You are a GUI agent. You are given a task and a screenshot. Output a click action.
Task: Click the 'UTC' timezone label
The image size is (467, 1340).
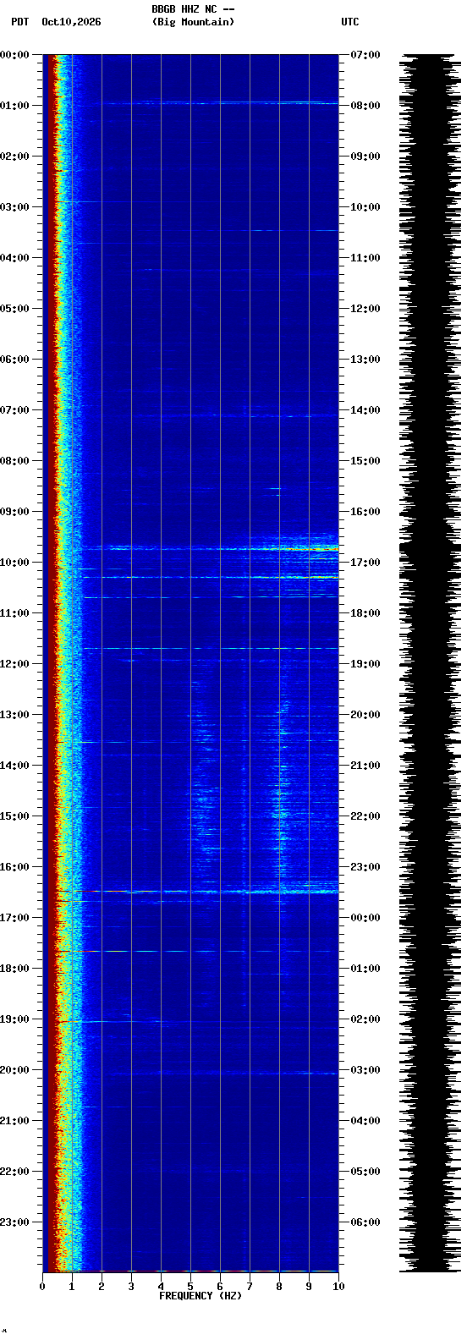(350, 22)
